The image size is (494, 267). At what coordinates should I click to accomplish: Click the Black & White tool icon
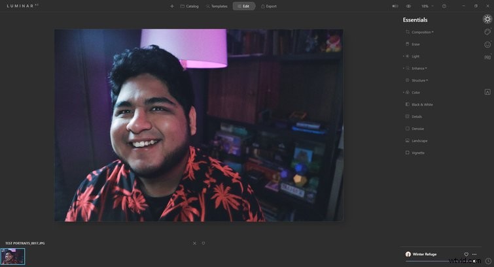tap(408, 104)
